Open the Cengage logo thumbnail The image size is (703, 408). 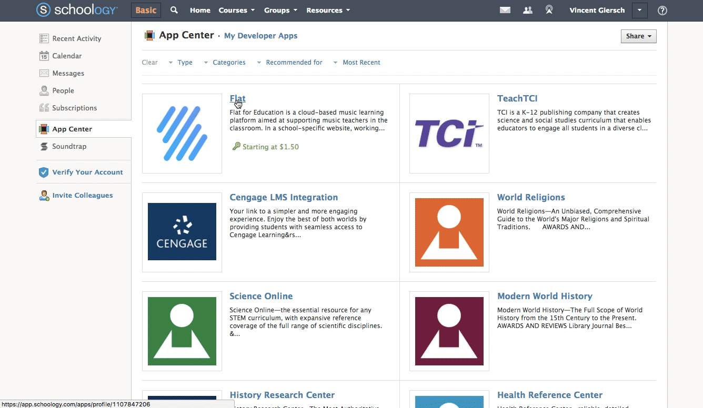tap(182, 232)
